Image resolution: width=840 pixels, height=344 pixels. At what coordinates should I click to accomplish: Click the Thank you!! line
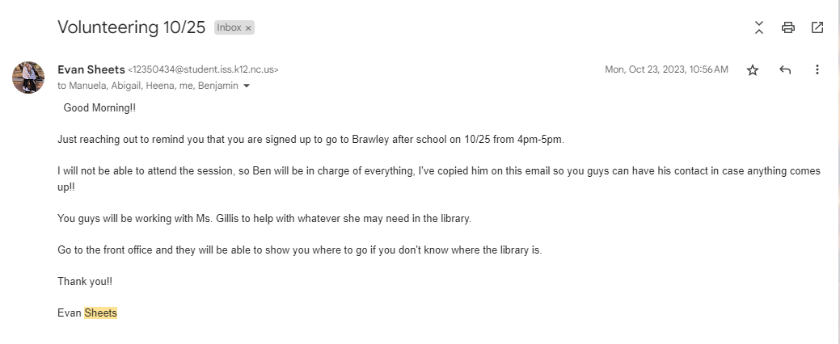click(x=79, y=281)
